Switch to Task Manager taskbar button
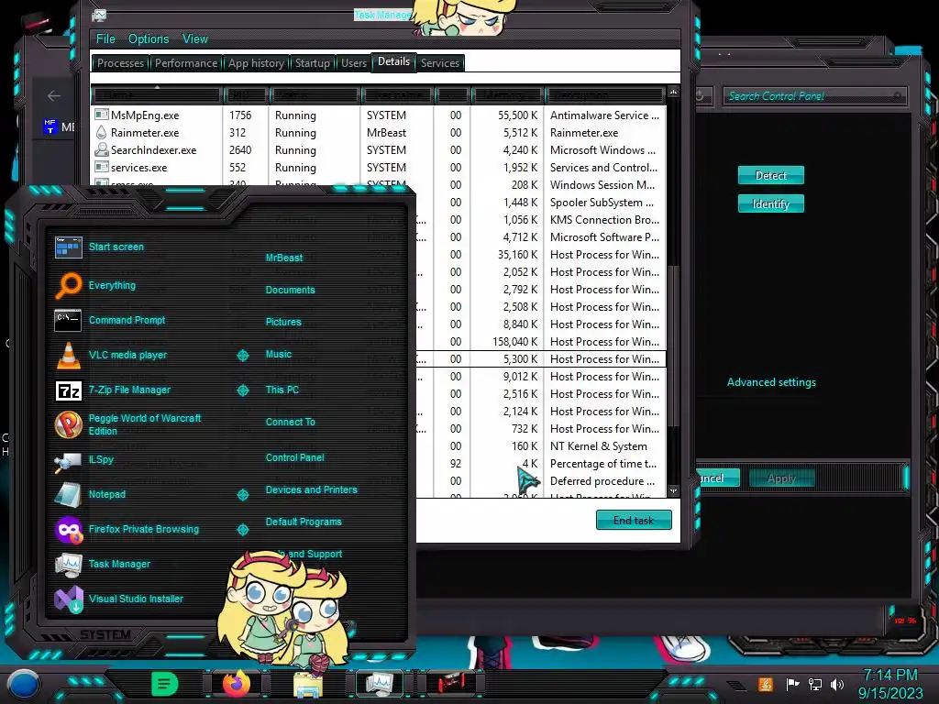The width and height of the screenshot is (939, 704). [380, 684]
